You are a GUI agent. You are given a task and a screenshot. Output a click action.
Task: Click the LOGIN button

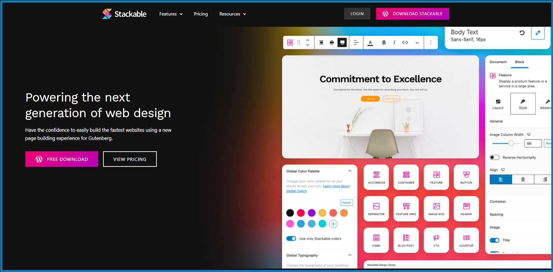click(x=357, y=14)
